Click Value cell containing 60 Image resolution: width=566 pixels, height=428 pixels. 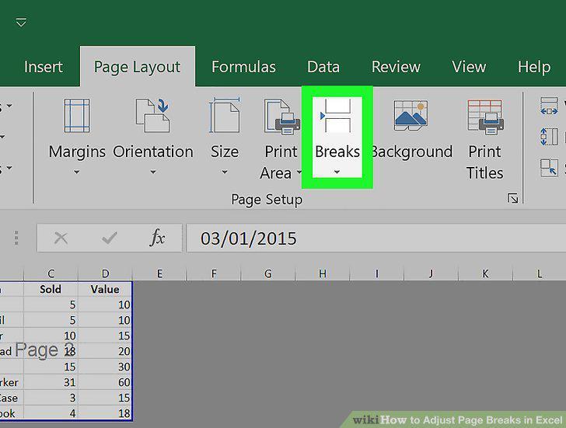point(105,382)
